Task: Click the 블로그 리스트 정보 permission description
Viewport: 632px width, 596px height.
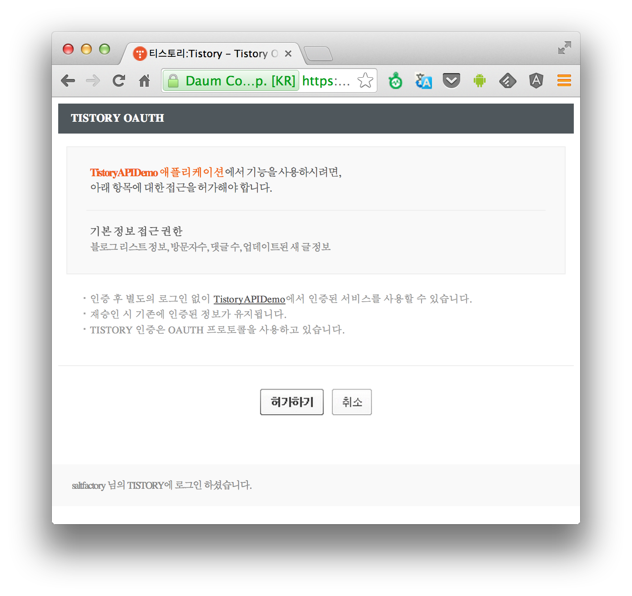Action: point(211,247)
